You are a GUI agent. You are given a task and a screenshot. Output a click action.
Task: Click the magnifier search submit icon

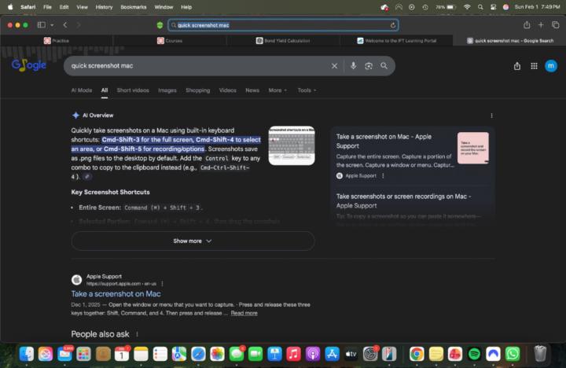coord(384,66)
